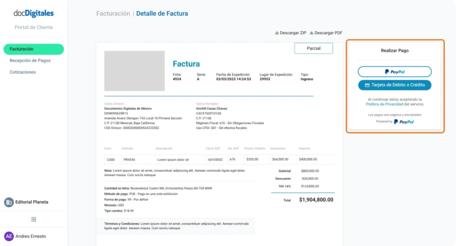Click the article code PR4344 cell
The width and height of the screenshot is (456, 246).
138,160
